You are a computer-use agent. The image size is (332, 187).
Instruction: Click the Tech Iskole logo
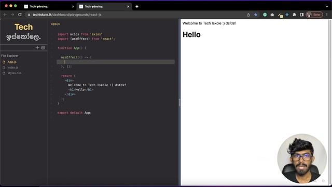point(23,32)
